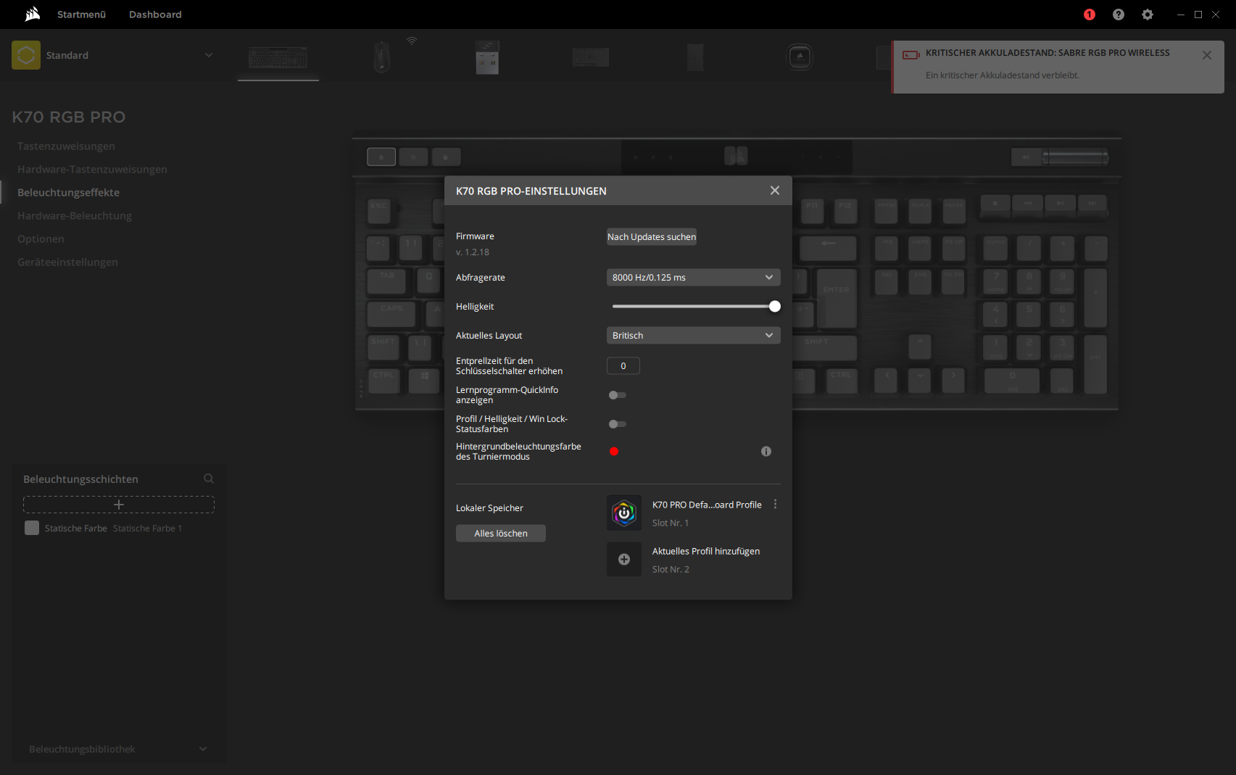Close the K70 RGB PRO settings dialog
The width and height of the screenshot is (1236, 775).
[x=775, y=191]
